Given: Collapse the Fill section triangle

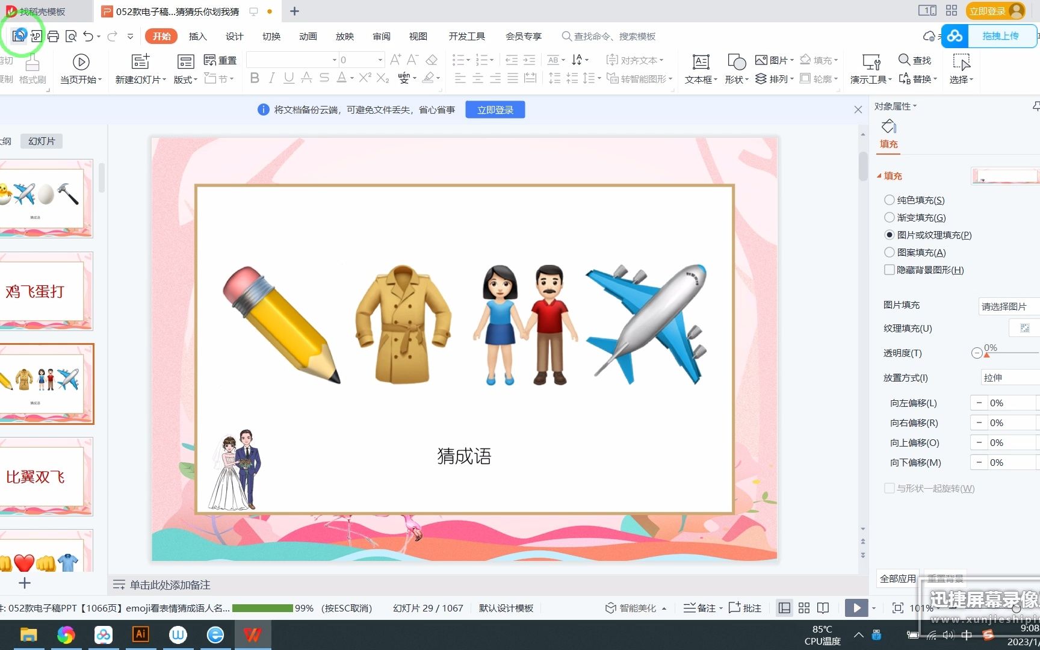Looking at the screenshot, I should (879, 176).
